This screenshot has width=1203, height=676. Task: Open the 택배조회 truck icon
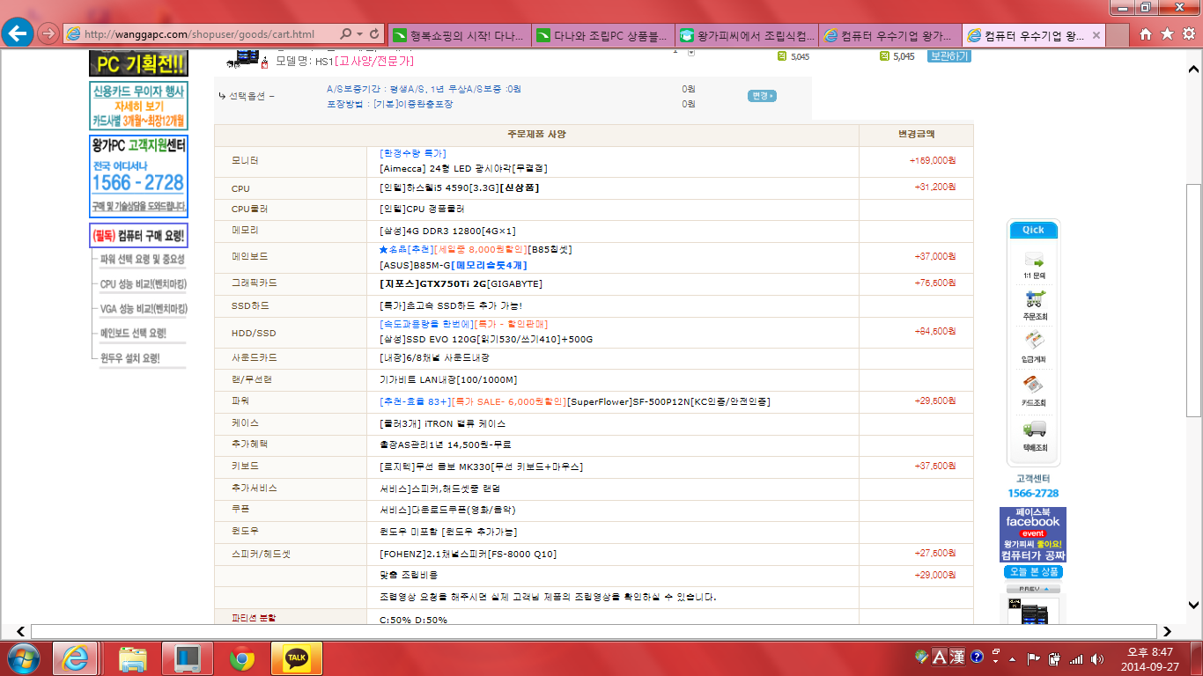(1033, 435)
